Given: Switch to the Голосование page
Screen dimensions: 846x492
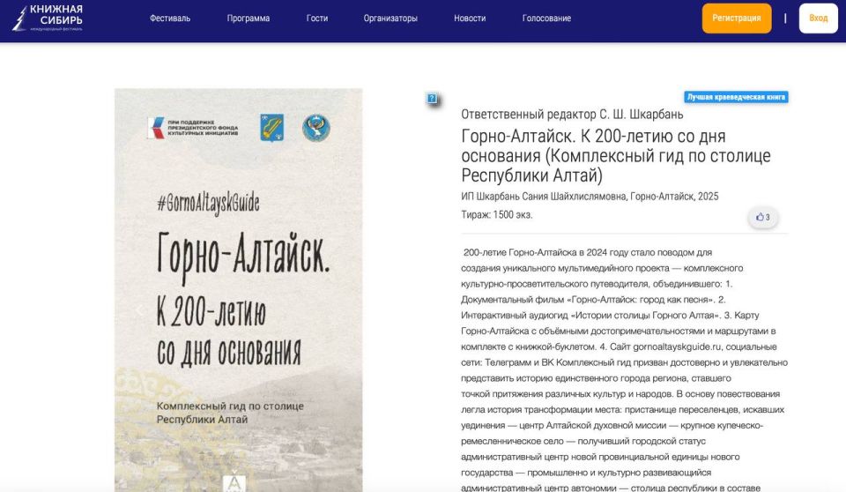Looking at the screenshot, I should (546, 19).
